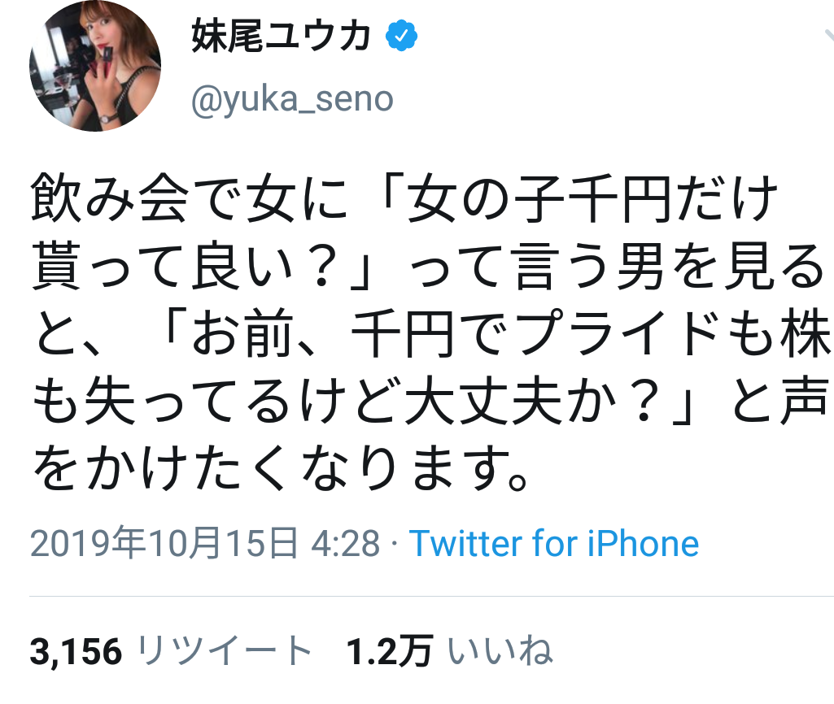
Task: Click the wristwatch in the profile photo
Action: pos(107,117)
